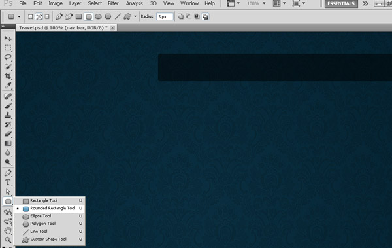
Task: Close the Travel.psd document tab
Action: click(112, 27)
